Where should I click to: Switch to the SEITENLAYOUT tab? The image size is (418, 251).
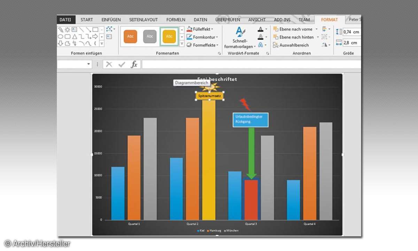pos(144,20)
